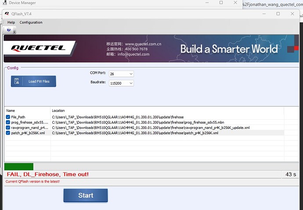303x210 pixels.
Task: Maximize the QFlash_V7.4 window
Action: [x=278, y=14]
